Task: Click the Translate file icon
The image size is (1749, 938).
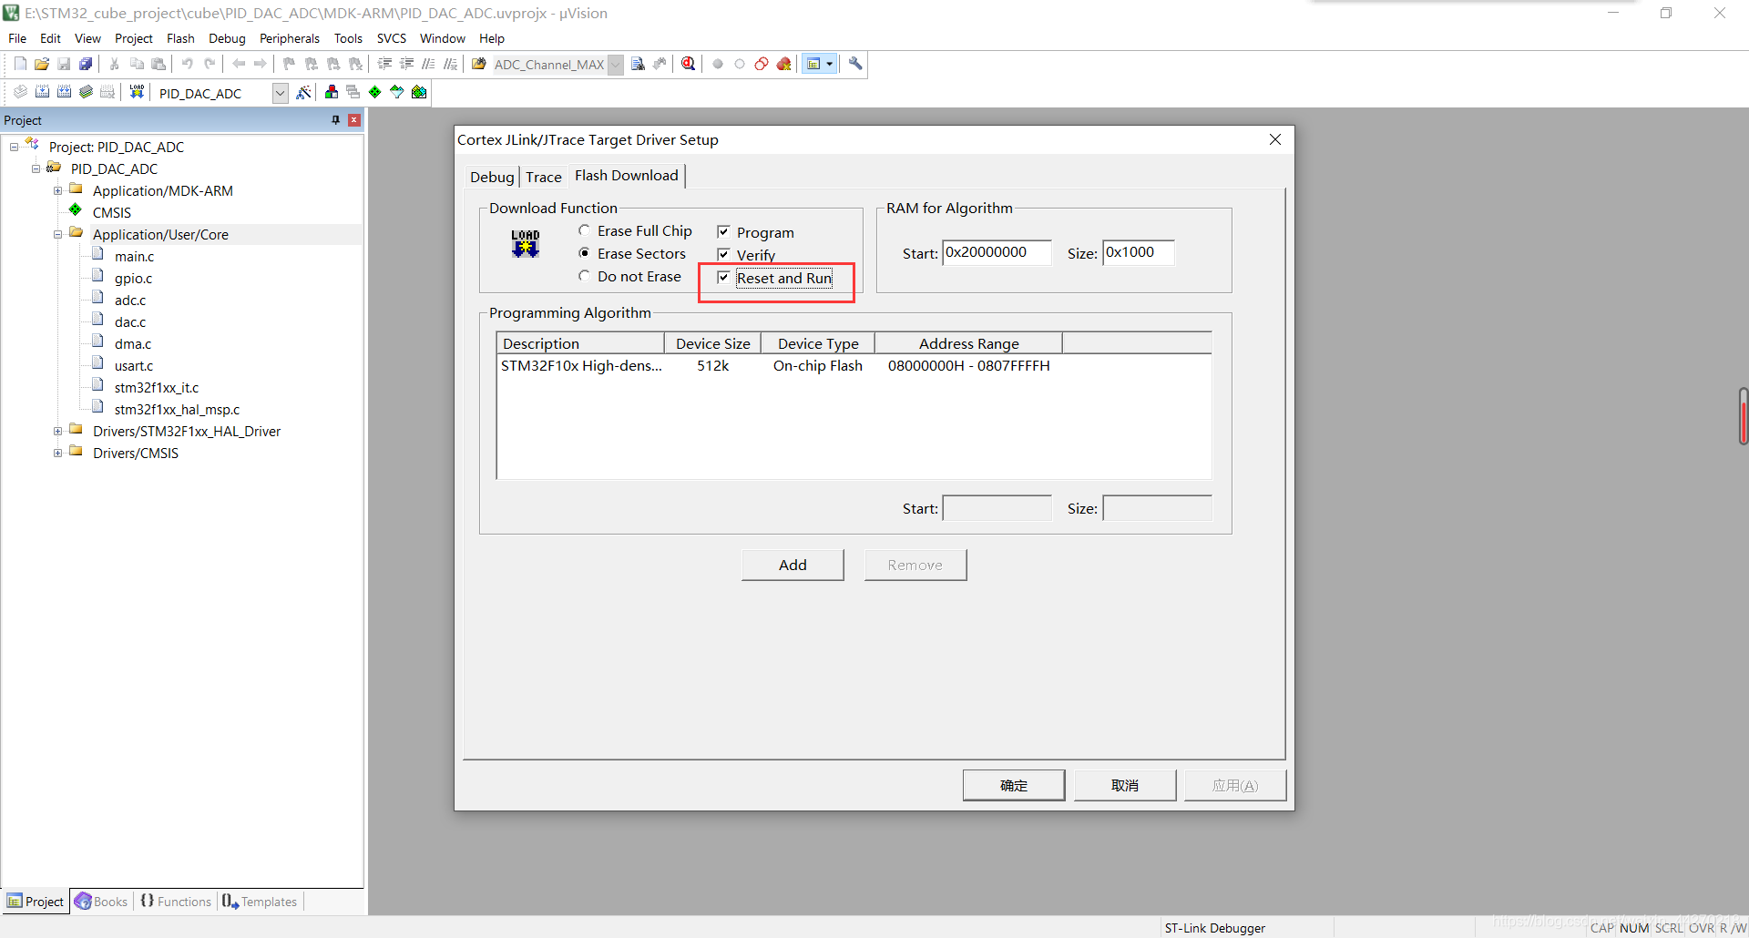Action: (20, 92)
